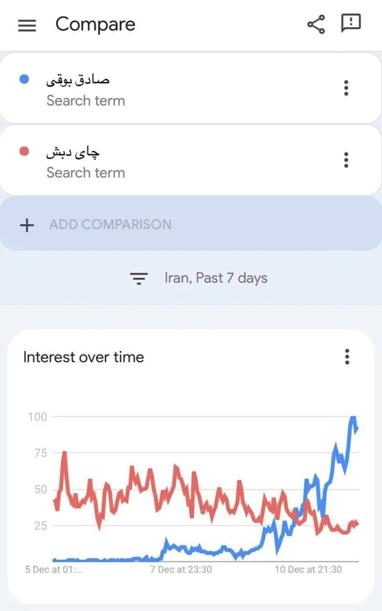Click the Compare page title
This screenshot has width=382, height=611.
(x=95, y=24)
